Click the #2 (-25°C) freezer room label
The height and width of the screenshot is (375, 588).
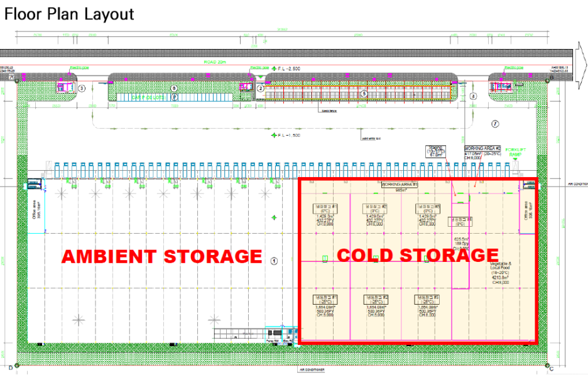click(x=376, y=299)
